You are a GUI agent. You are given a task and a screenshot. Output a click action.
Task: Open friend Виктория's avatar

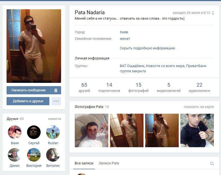34,155
